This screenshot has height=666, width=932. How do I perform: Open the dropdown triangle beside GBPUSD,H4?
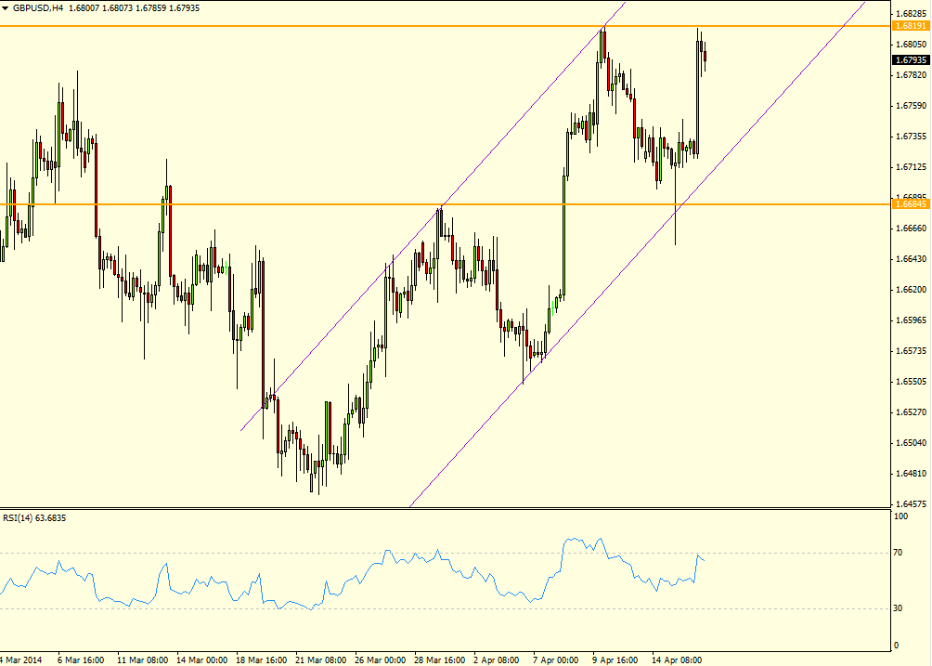pyautogui.click(x=6, y=8)
